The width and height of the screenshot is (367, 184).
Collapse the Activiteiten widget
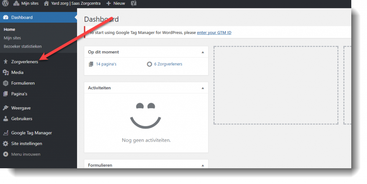click(x=203, y=88)
